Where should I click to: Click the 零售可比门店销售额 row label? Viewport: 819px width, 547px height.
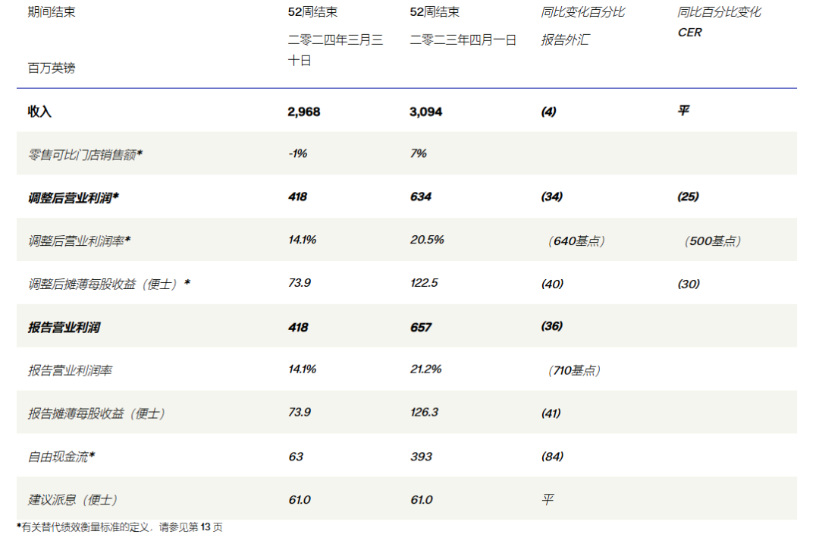pos(85,154)
